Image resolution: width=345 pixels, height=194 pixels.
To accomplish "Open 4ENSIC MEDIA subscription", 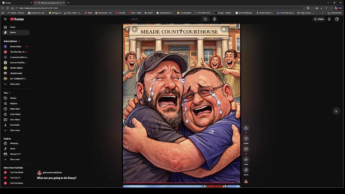I will [x=16, y=68].
